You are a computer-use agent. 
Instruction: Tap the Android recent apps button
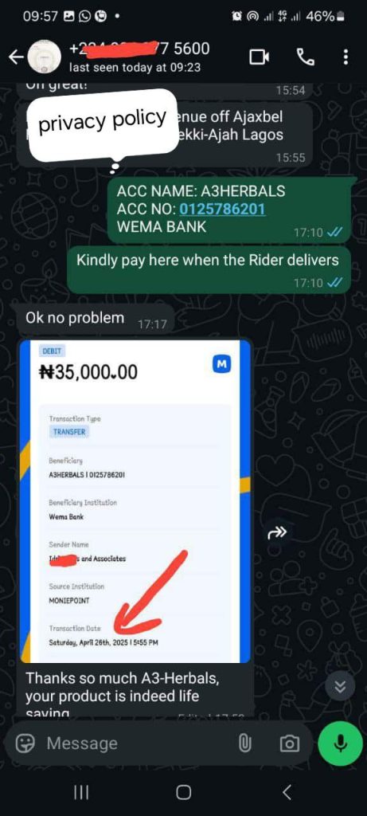(80, 793)
